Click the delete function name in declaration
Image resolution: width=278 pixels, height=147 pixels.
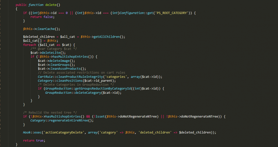(x=51, y=5)
